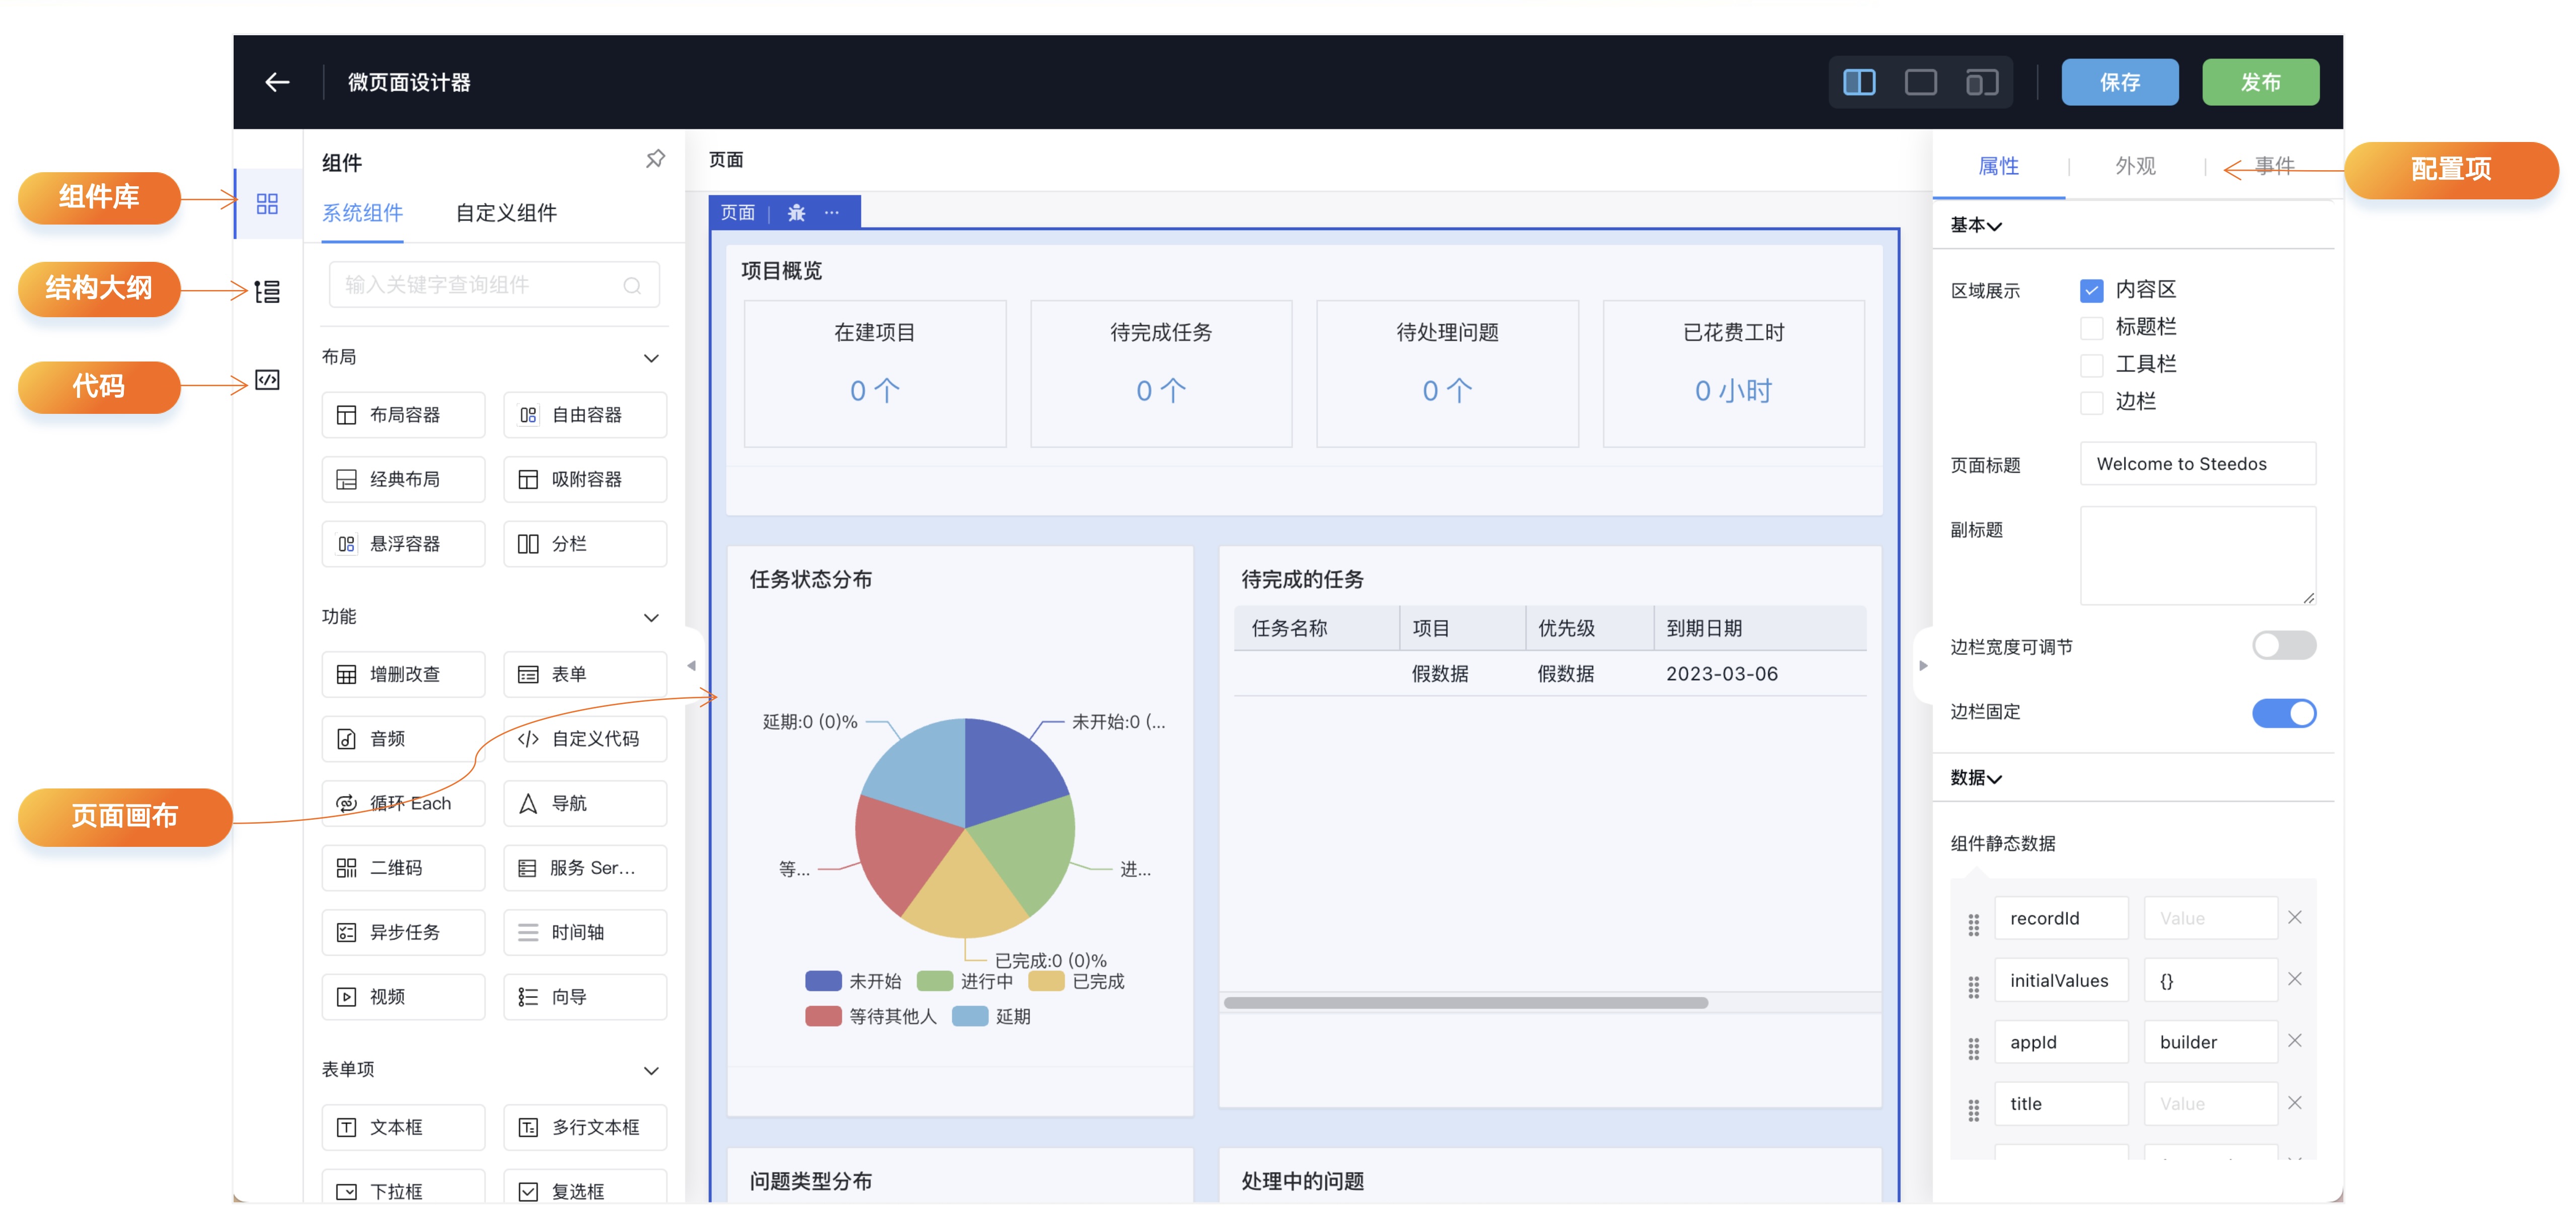Switch to the 外观 tab
Viewport: 2576px width, 1228px height.
pyautogui.click(x=2135, y=166)
